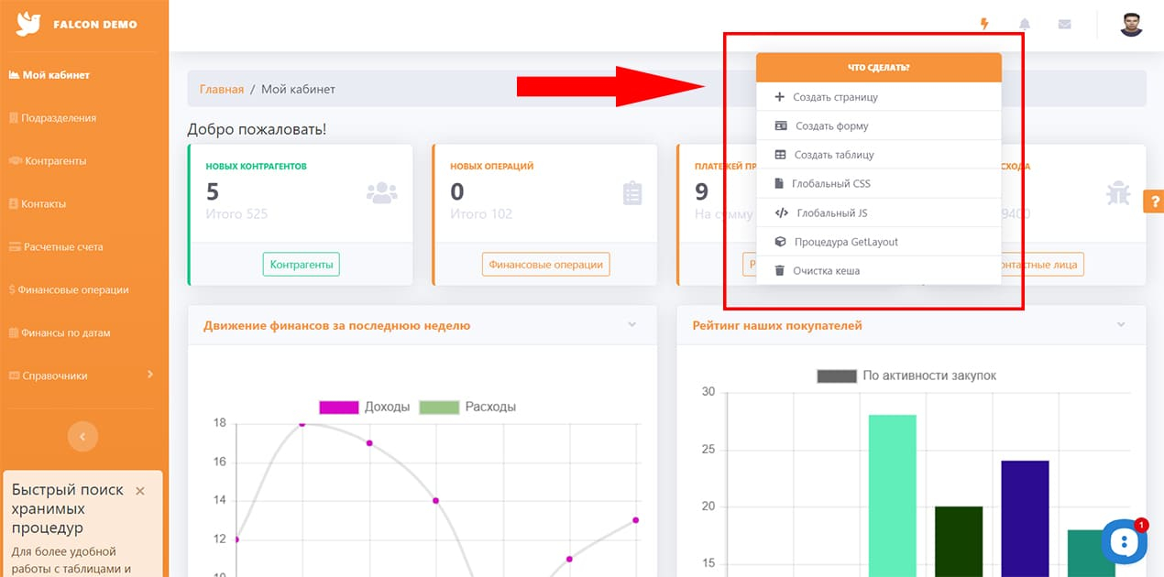Click the user avatar photo
The height and width of the screenshot is (577, 1164).
pyautogui.click(x=1131, y=24)
